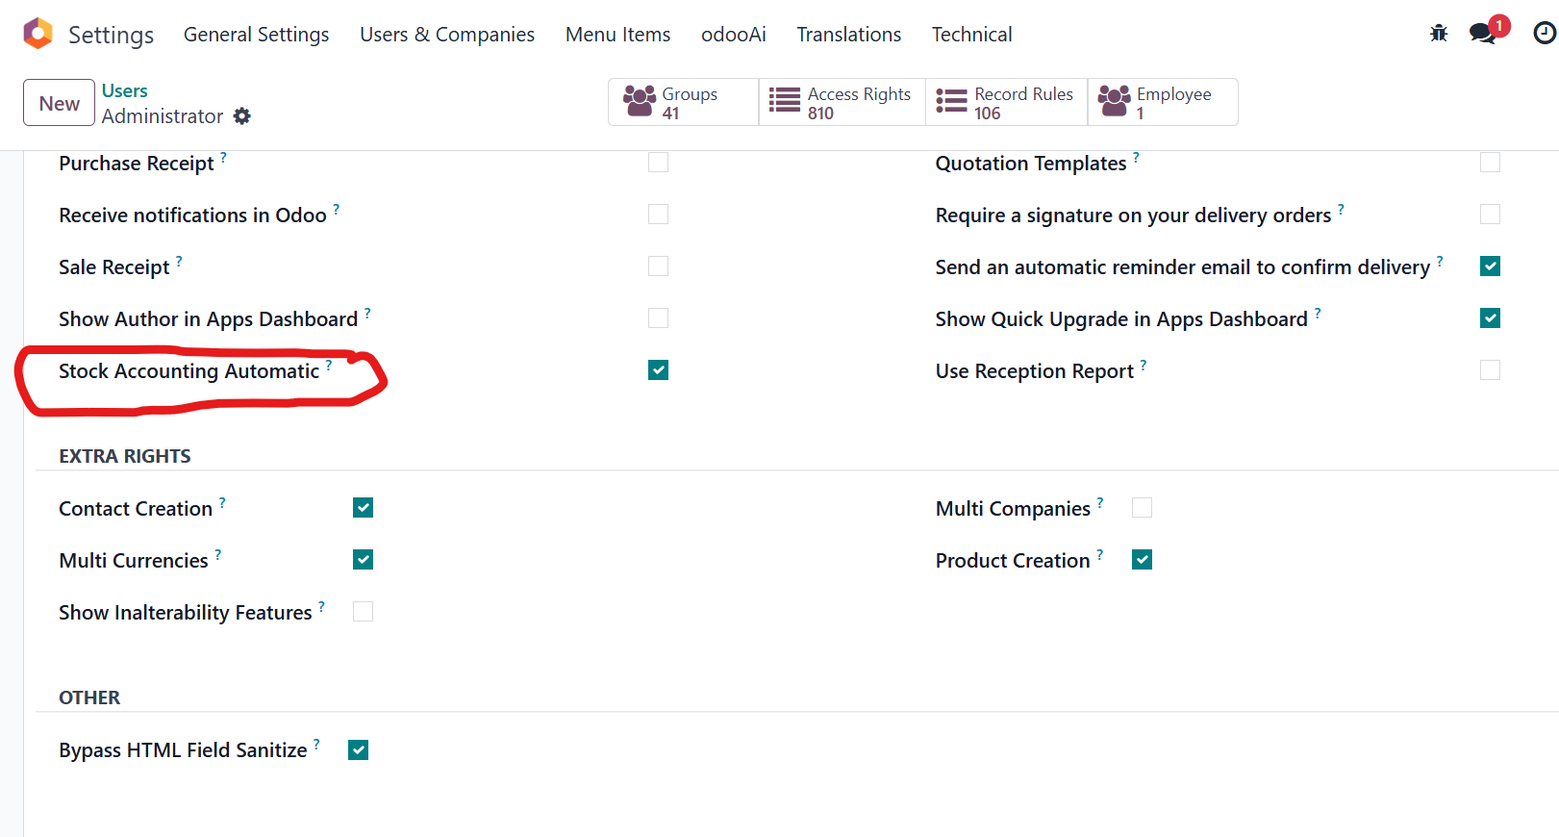Image resolution: width=1559 pixels, height=837 pixels.
Task: Open the chat conversations icon
Action: click(x=1483, y=34)
